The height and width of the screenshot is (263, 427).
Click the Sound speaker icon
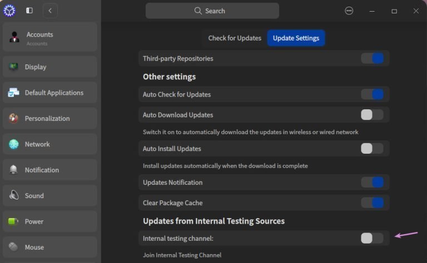click(x=13, y=195)
